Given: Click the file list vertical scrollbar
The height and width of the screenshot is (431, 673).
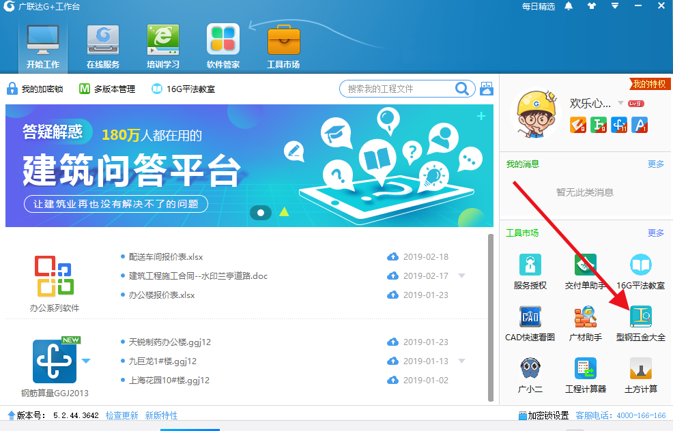Looking at the screenshot, I should tap(491, 317).
